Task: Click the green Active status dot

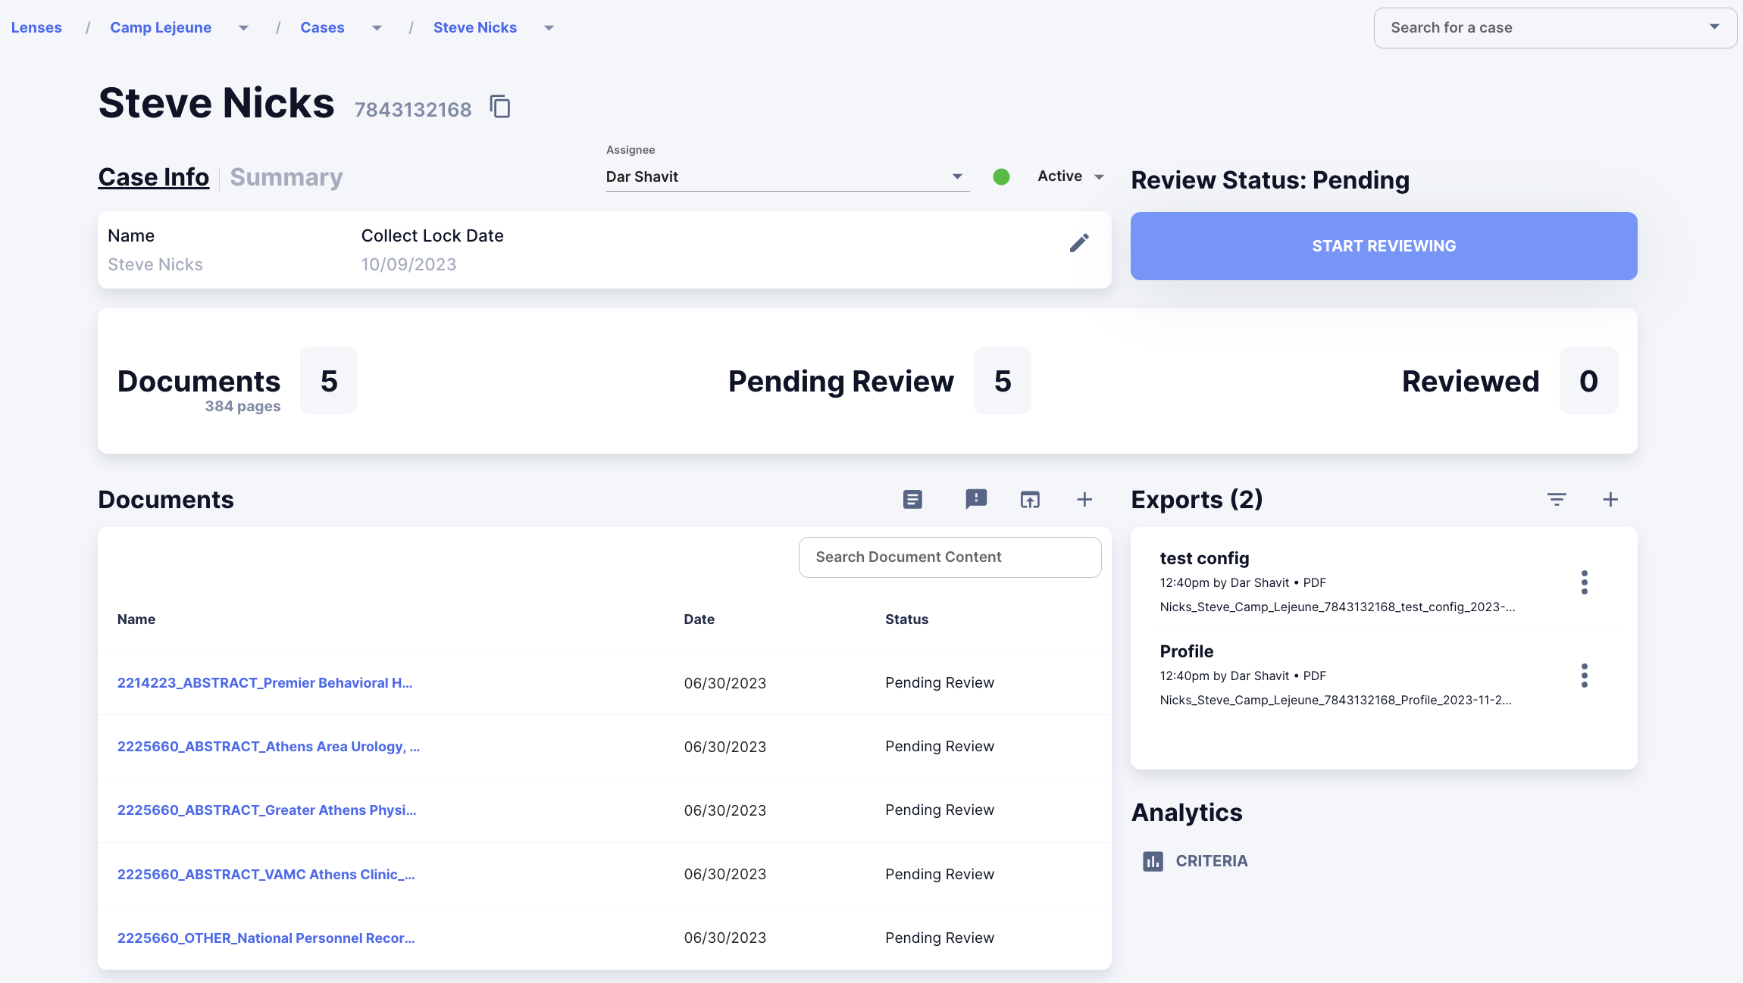Action: (x=1001, y=176)
